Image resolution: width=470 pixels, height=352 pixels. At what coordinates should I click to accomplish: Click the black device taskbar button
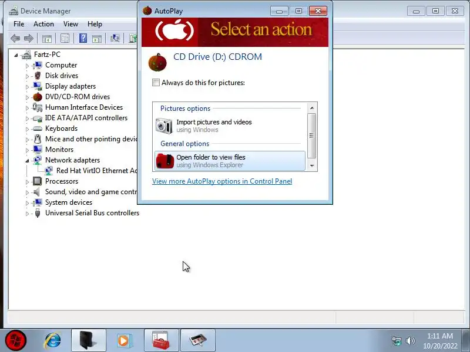(x=89, y=340)
